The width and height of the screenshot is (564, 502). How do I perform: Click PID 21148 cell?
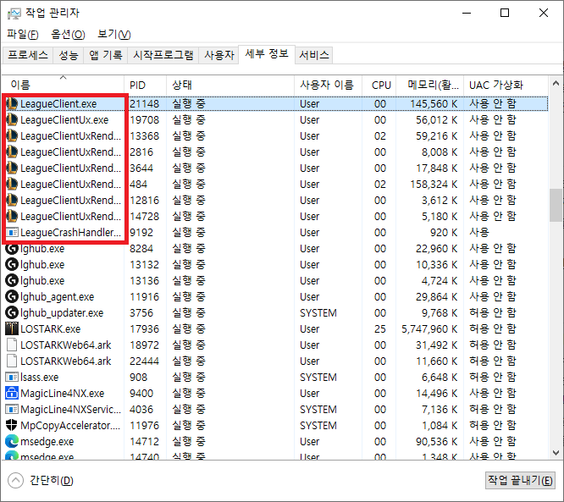click(144, 104)
